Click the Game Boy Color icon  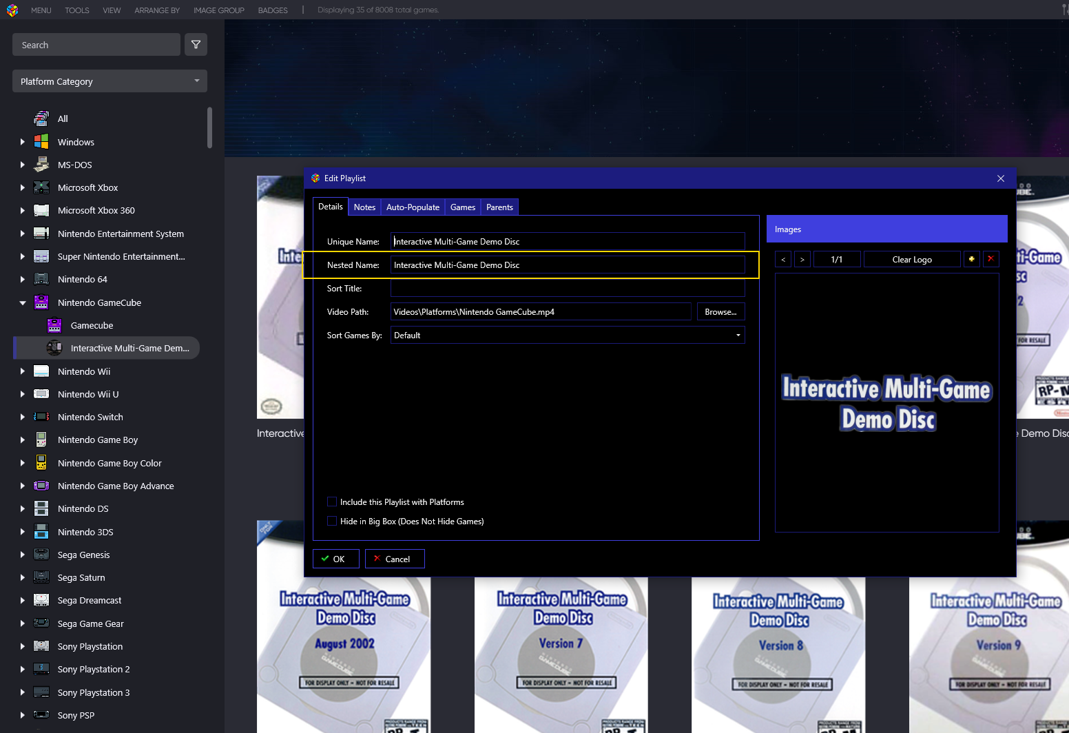[41, 463]
